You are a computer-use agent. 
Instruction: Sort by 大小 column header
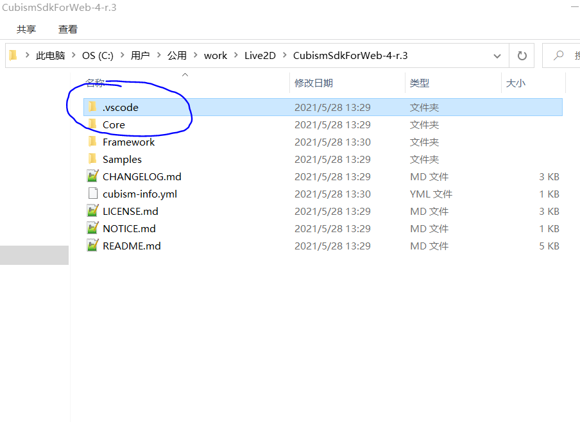516,83
